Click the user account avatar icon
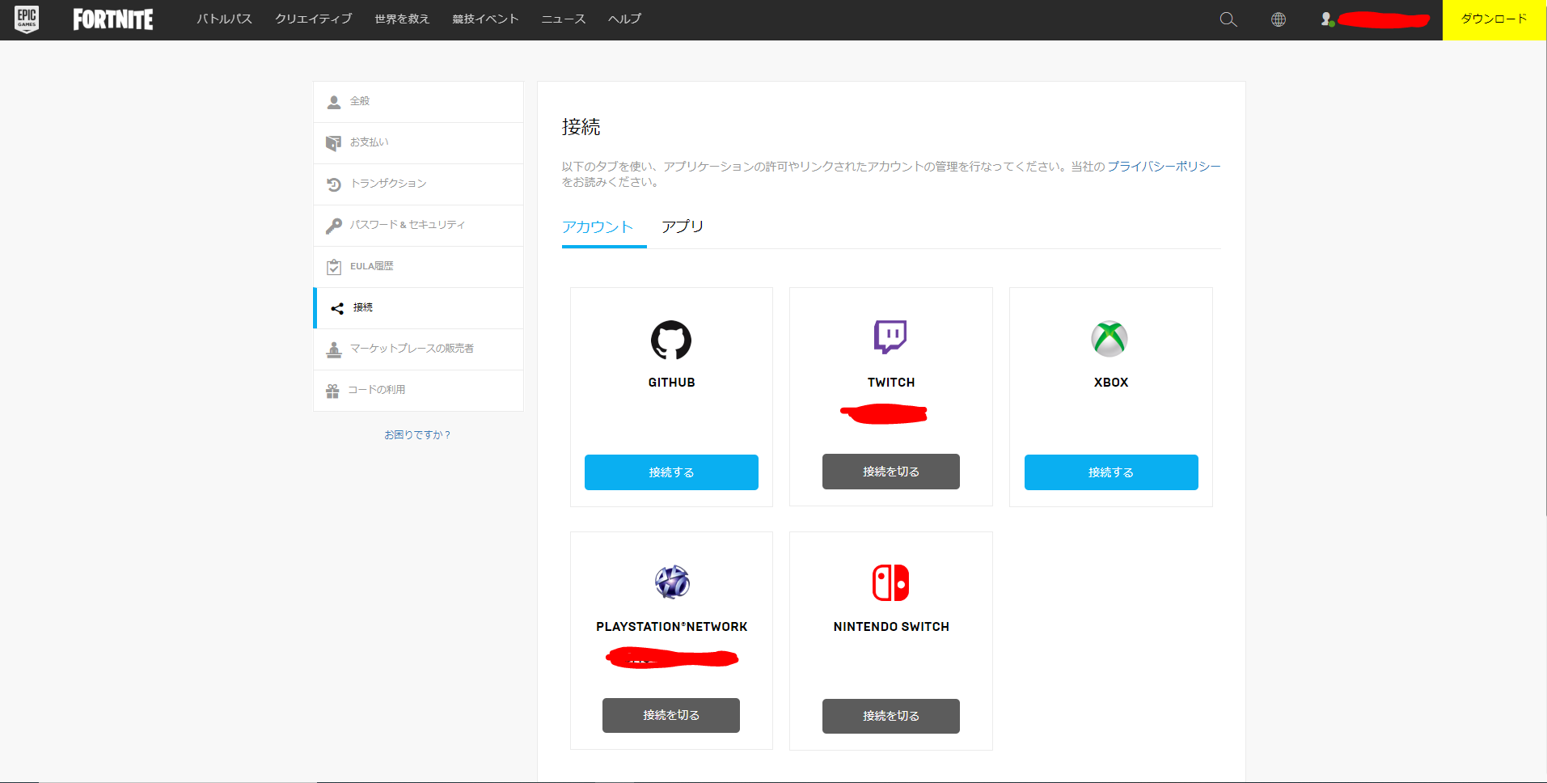The height and width of the screenshot is (783, 1547). click(1327, 19)
